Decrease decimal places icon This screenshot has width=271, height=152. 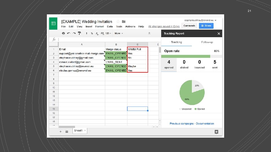[x=97, y=33]
